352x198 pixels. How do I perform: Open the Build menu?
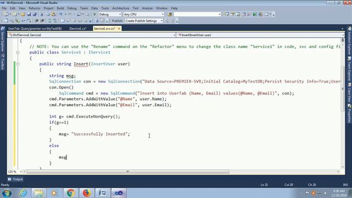(x=60, y=8)
